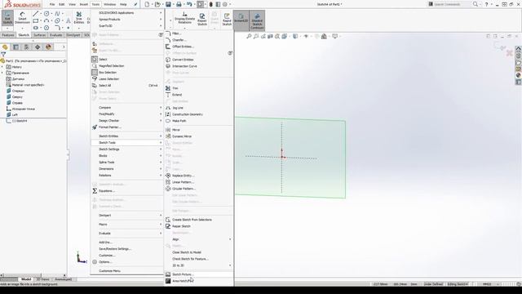Click Equations in Tools menu
The height and width of the screenshot is (294, 522).
coord(127,191)
